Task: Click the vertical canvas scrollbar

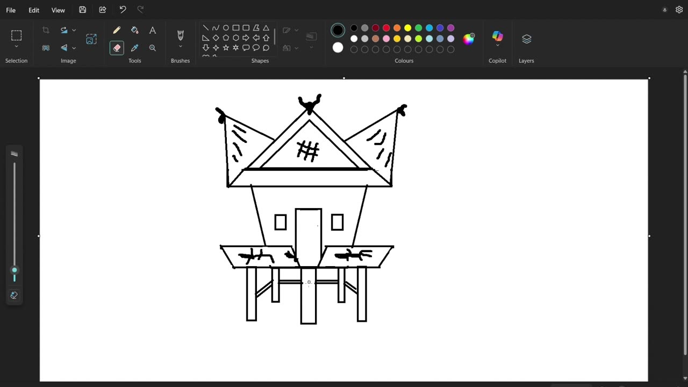Action: pos(685,215)
